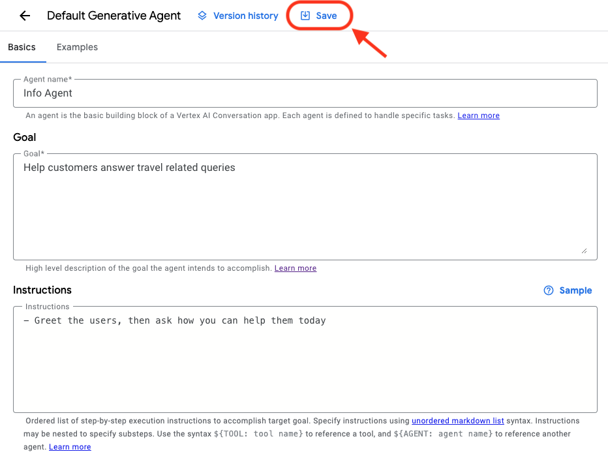Click the Instructions text area
This screenshot has height=458, width=608.
[x=304, y=359]
